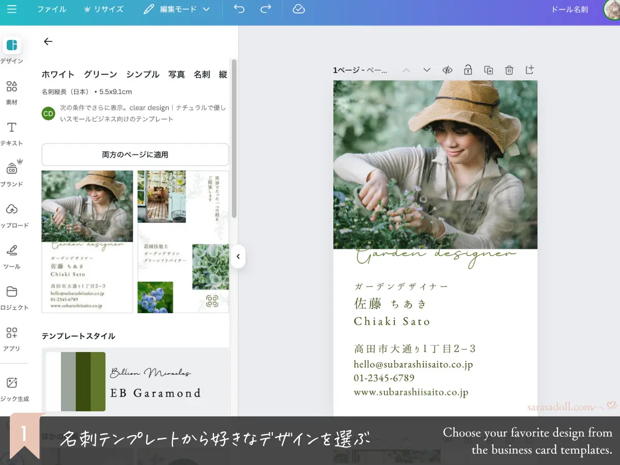
Task: Click the redo arrow icon
Action: [x=266, y=9]
